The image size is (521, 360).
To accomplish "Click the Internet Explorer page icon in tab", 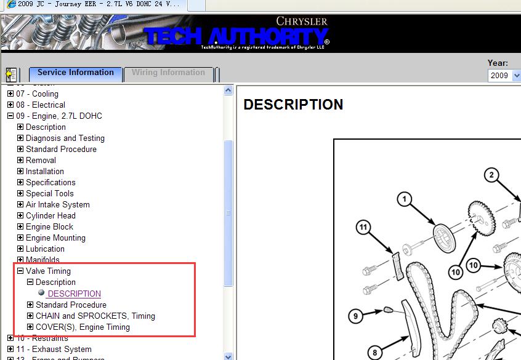I will click(x=11, y=4).
